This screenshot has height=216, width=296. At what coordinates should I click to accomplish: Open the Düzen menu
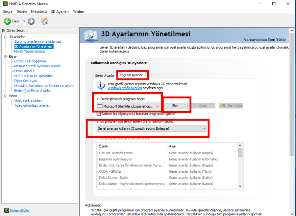[22, 12]
